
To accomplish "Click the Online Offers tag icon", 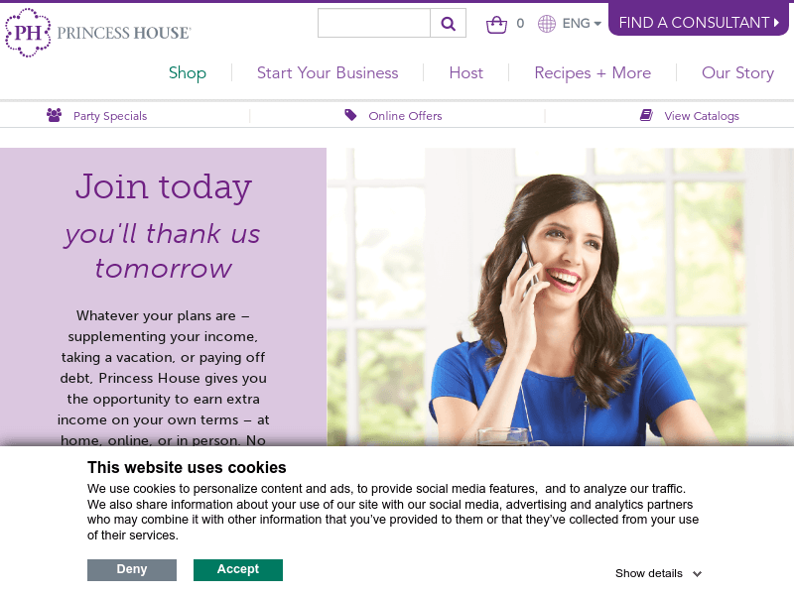I will tap(350, 115).
